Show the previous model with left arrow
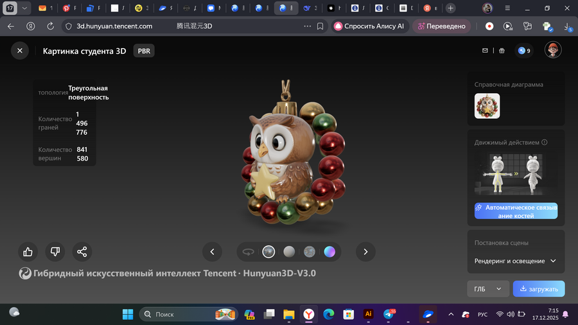The image size is (578, 325). [212, 252]
